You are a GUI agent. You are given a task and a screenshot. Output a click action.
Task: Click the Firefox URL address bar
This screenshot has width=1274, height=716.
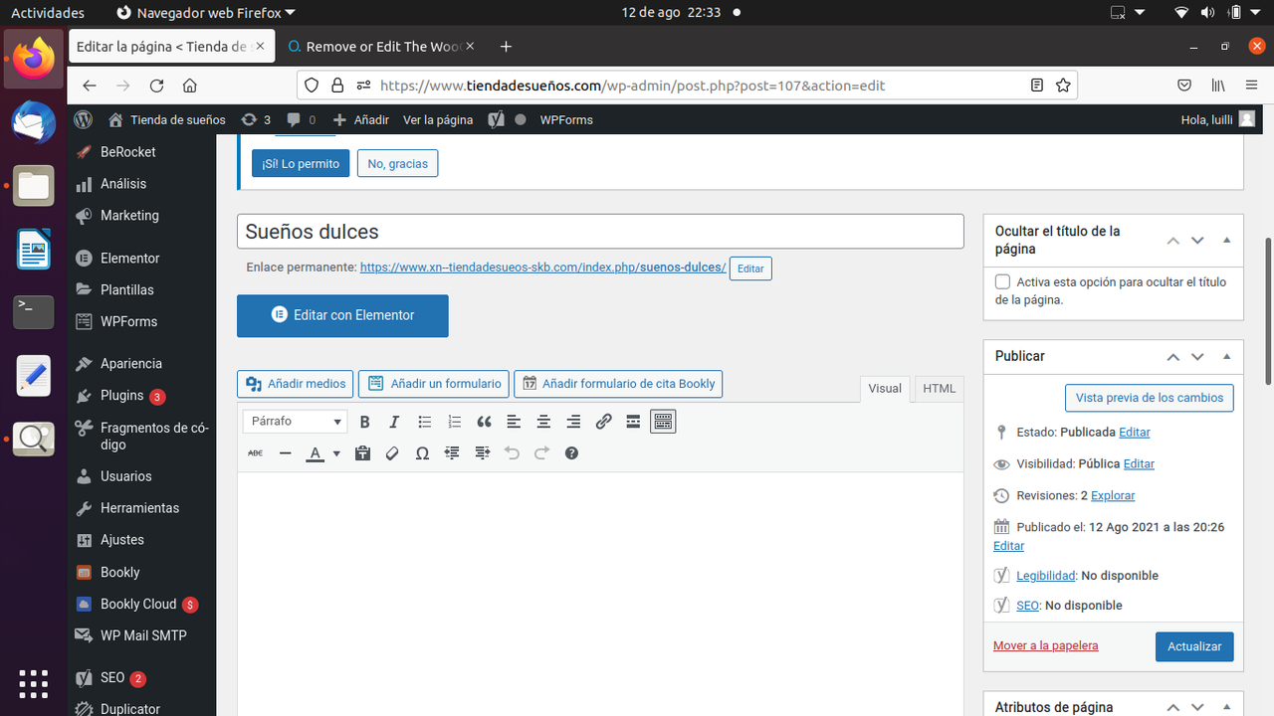coord(687,86)
